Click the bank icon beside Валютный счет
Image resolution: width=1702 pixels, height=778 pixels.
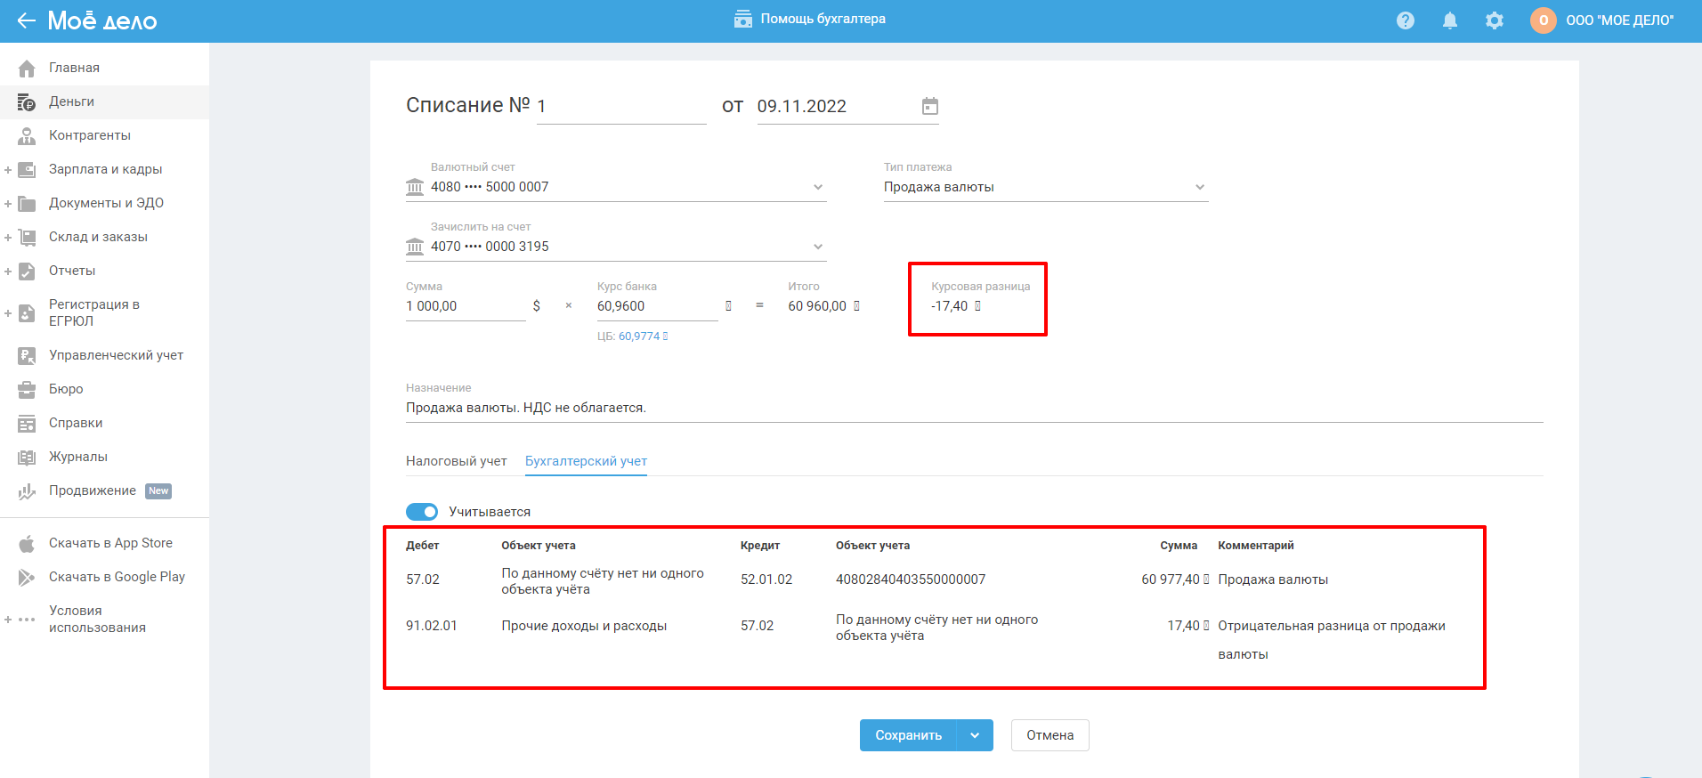(x=415, y=187)
